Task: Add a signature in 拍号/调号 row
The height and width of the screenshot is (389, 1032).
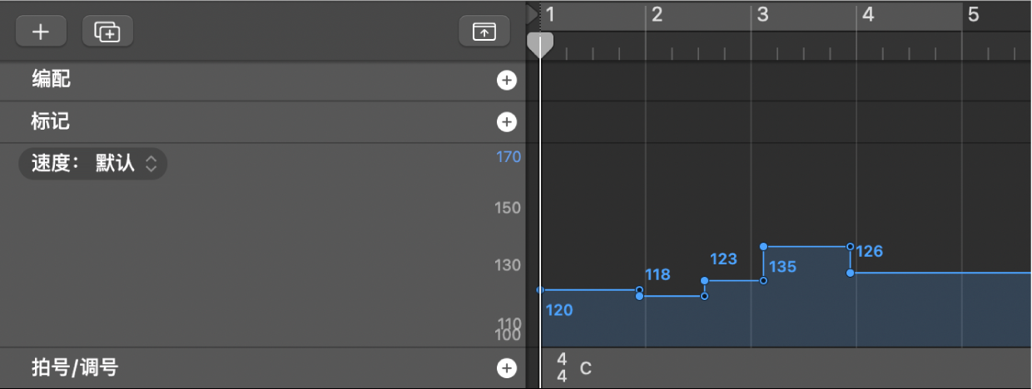Action: click(506, 368)
